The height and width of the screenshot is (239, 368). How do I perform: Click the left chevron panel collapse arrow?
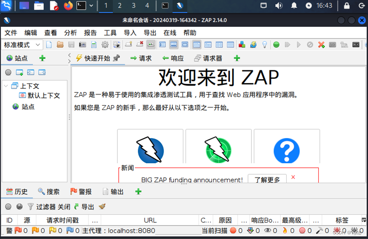click(69, 55)
